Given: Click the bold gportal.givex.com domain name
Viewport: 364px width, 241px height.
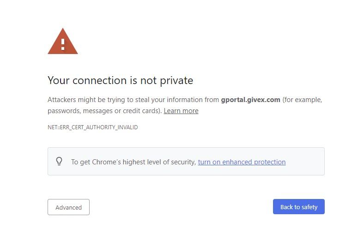Looking at the screenshot, I should (x=250, y=100).
